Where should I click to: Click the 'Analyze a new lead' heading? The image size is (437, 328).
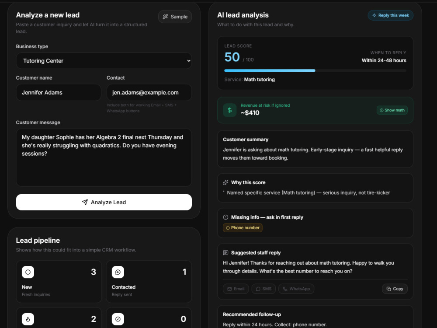pyautogui.click(x=48, y=15)
